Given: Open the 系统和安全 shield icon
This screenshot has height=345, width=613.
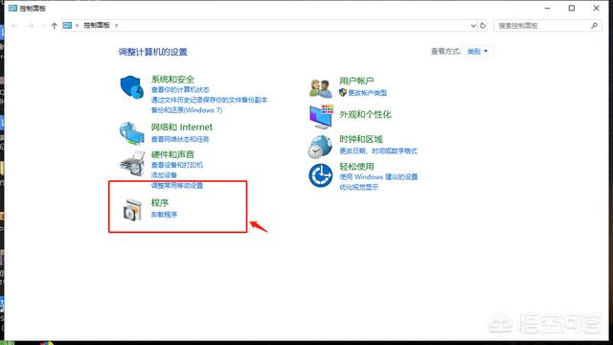Looking at the screenshot, I should (x=132, y=87).
